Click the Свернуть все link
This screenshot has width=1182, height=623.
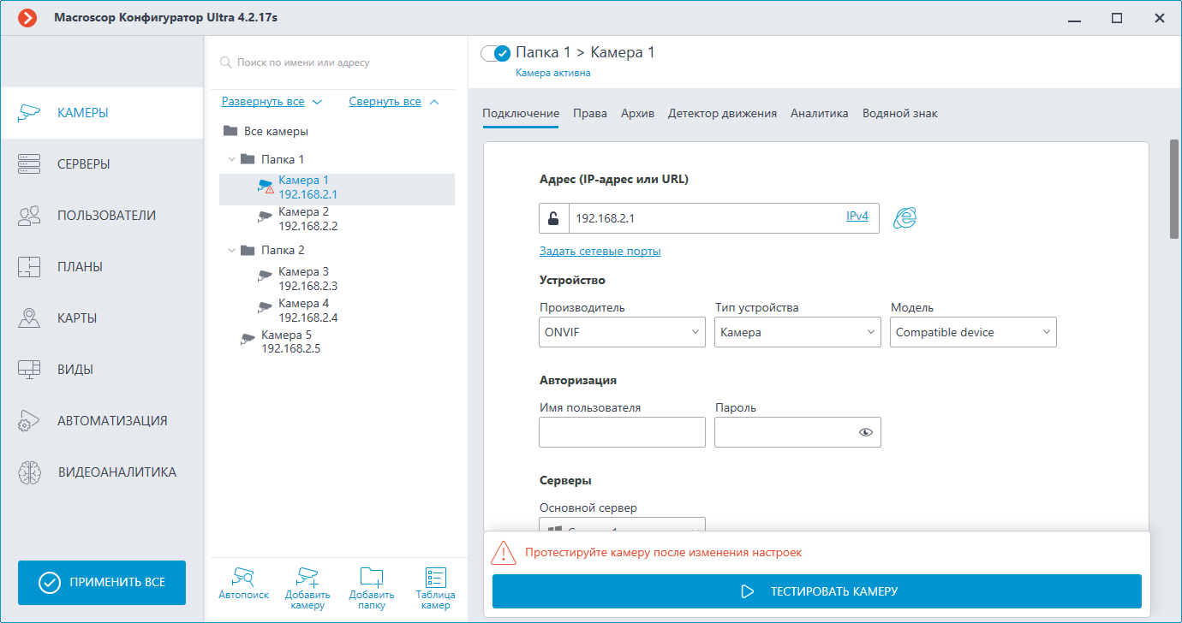[385, 101]
